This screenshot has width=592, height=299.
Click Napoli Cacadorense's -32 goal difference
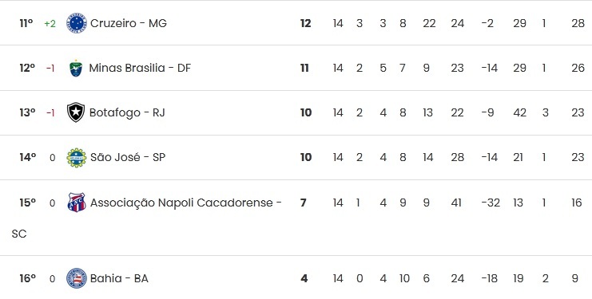491,203
